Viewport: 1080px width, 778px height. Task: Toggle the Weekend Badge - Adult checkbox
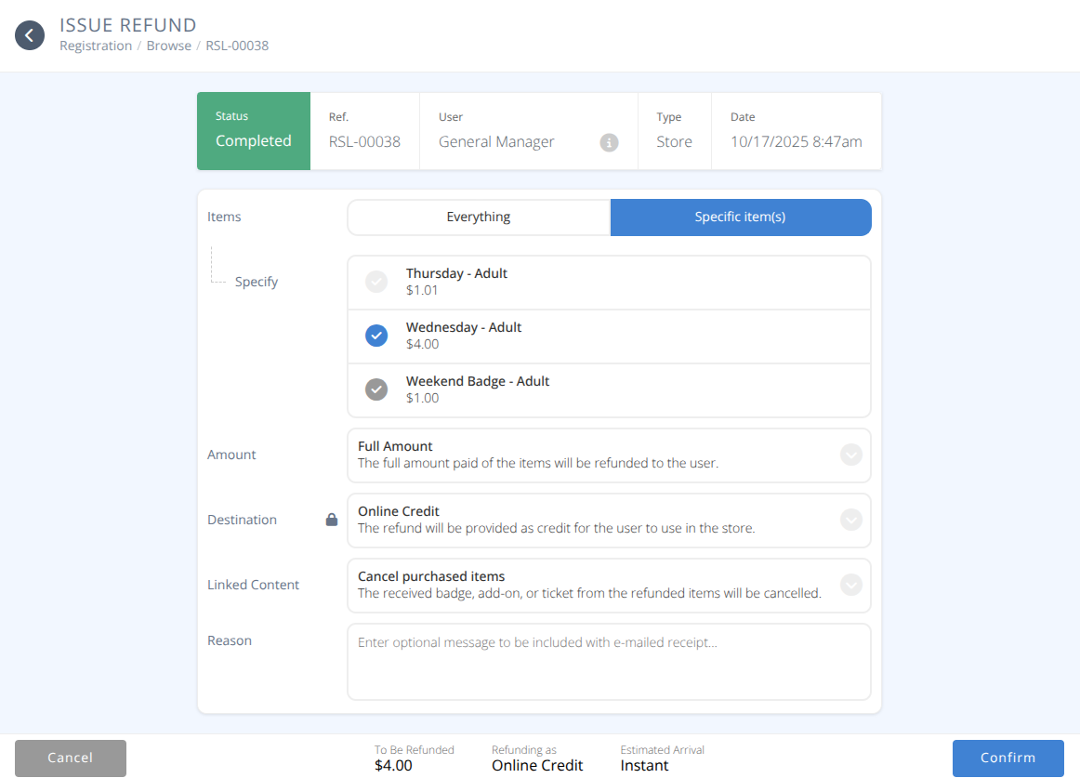point(376,389)
